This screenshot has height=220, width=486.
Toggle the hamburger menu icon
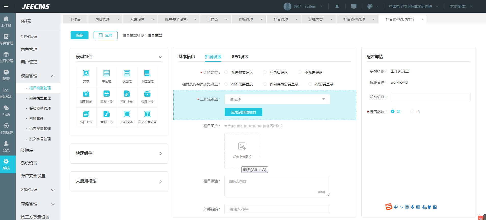coord(6,6)
